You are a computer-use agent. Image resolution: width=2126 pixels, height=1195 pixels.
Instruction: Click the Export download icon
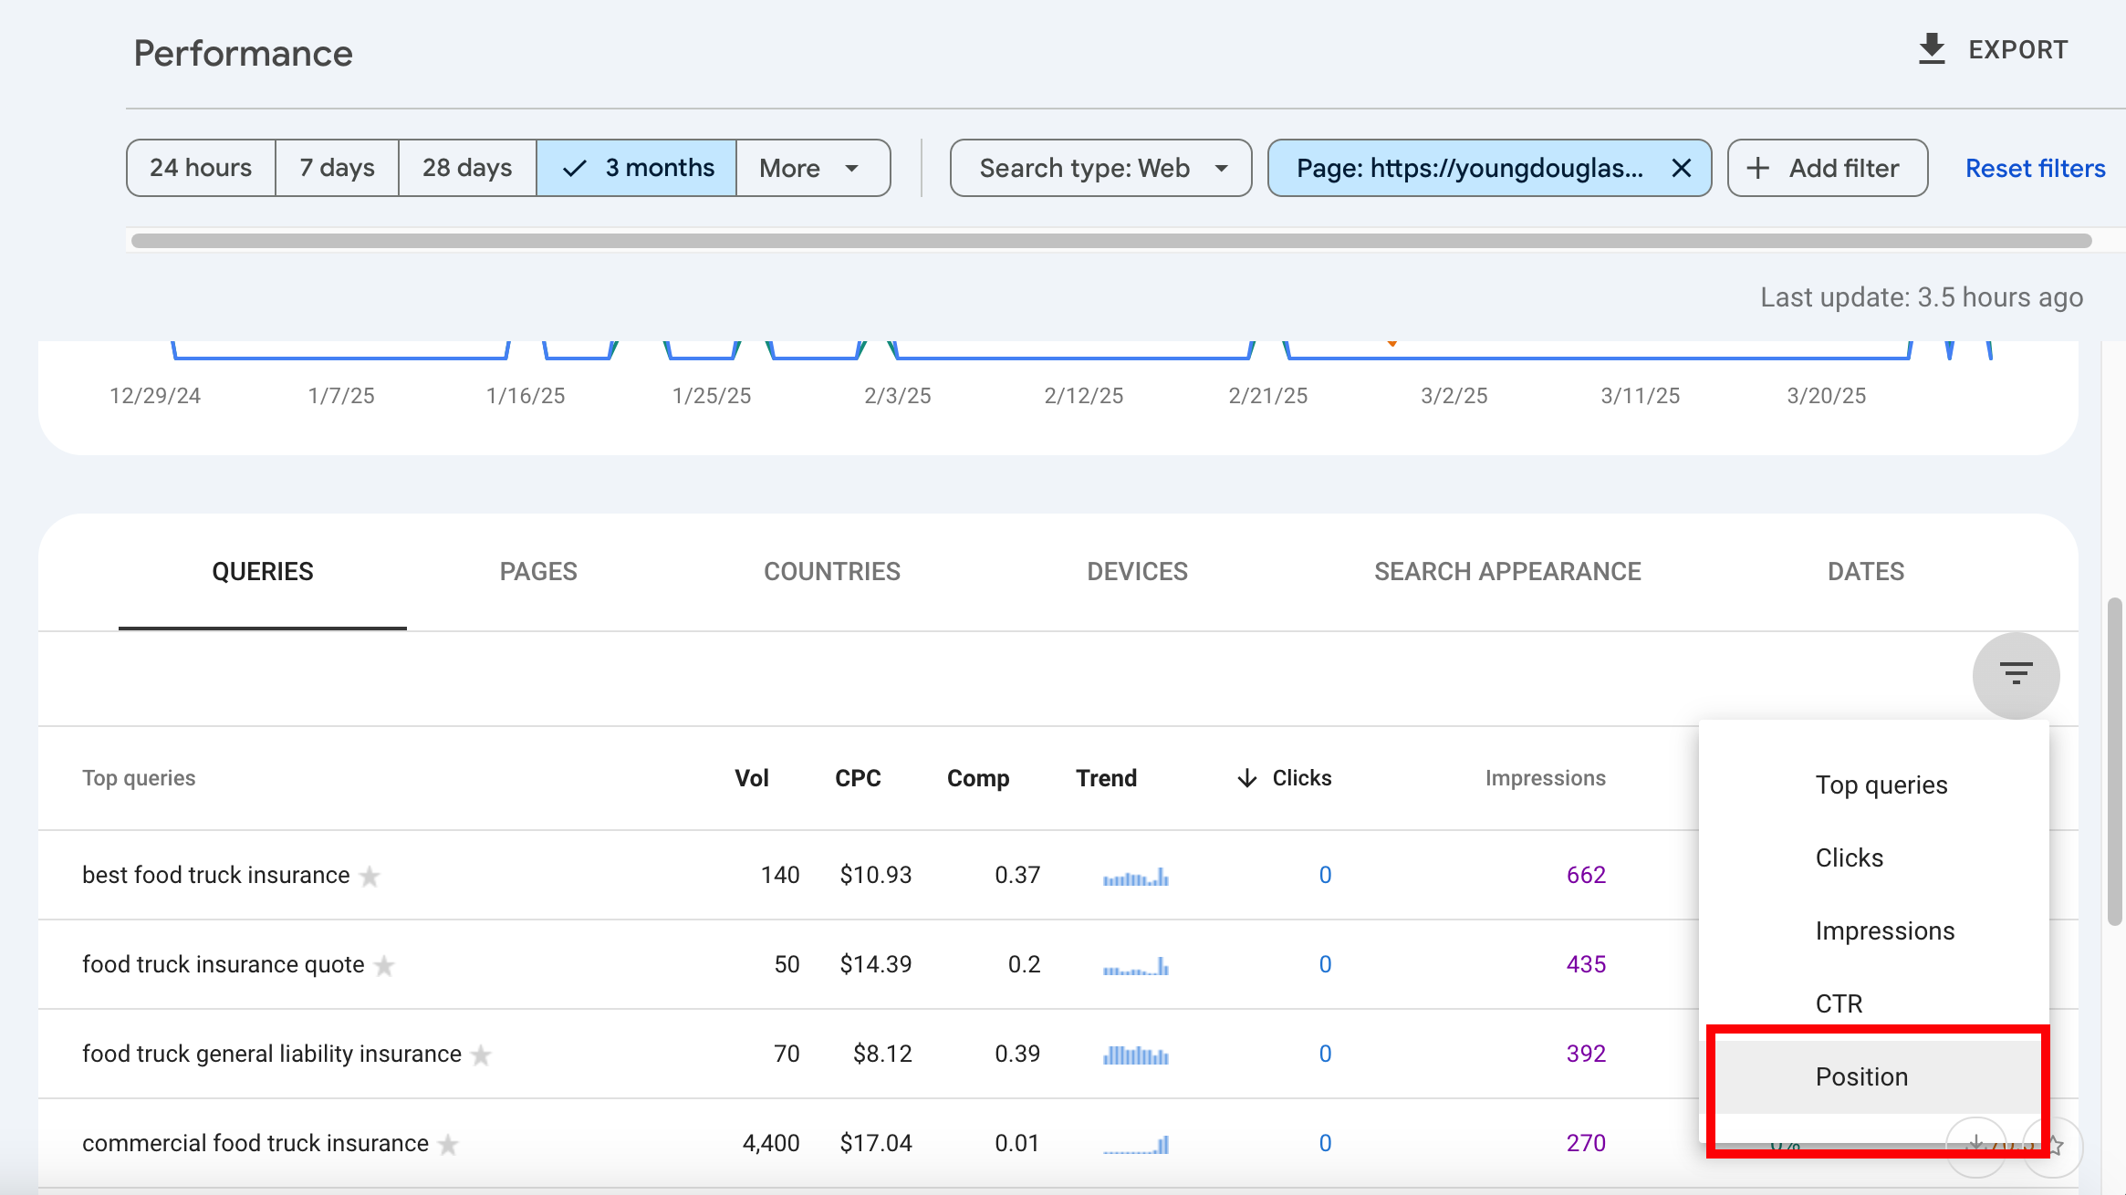point(1931,49)
